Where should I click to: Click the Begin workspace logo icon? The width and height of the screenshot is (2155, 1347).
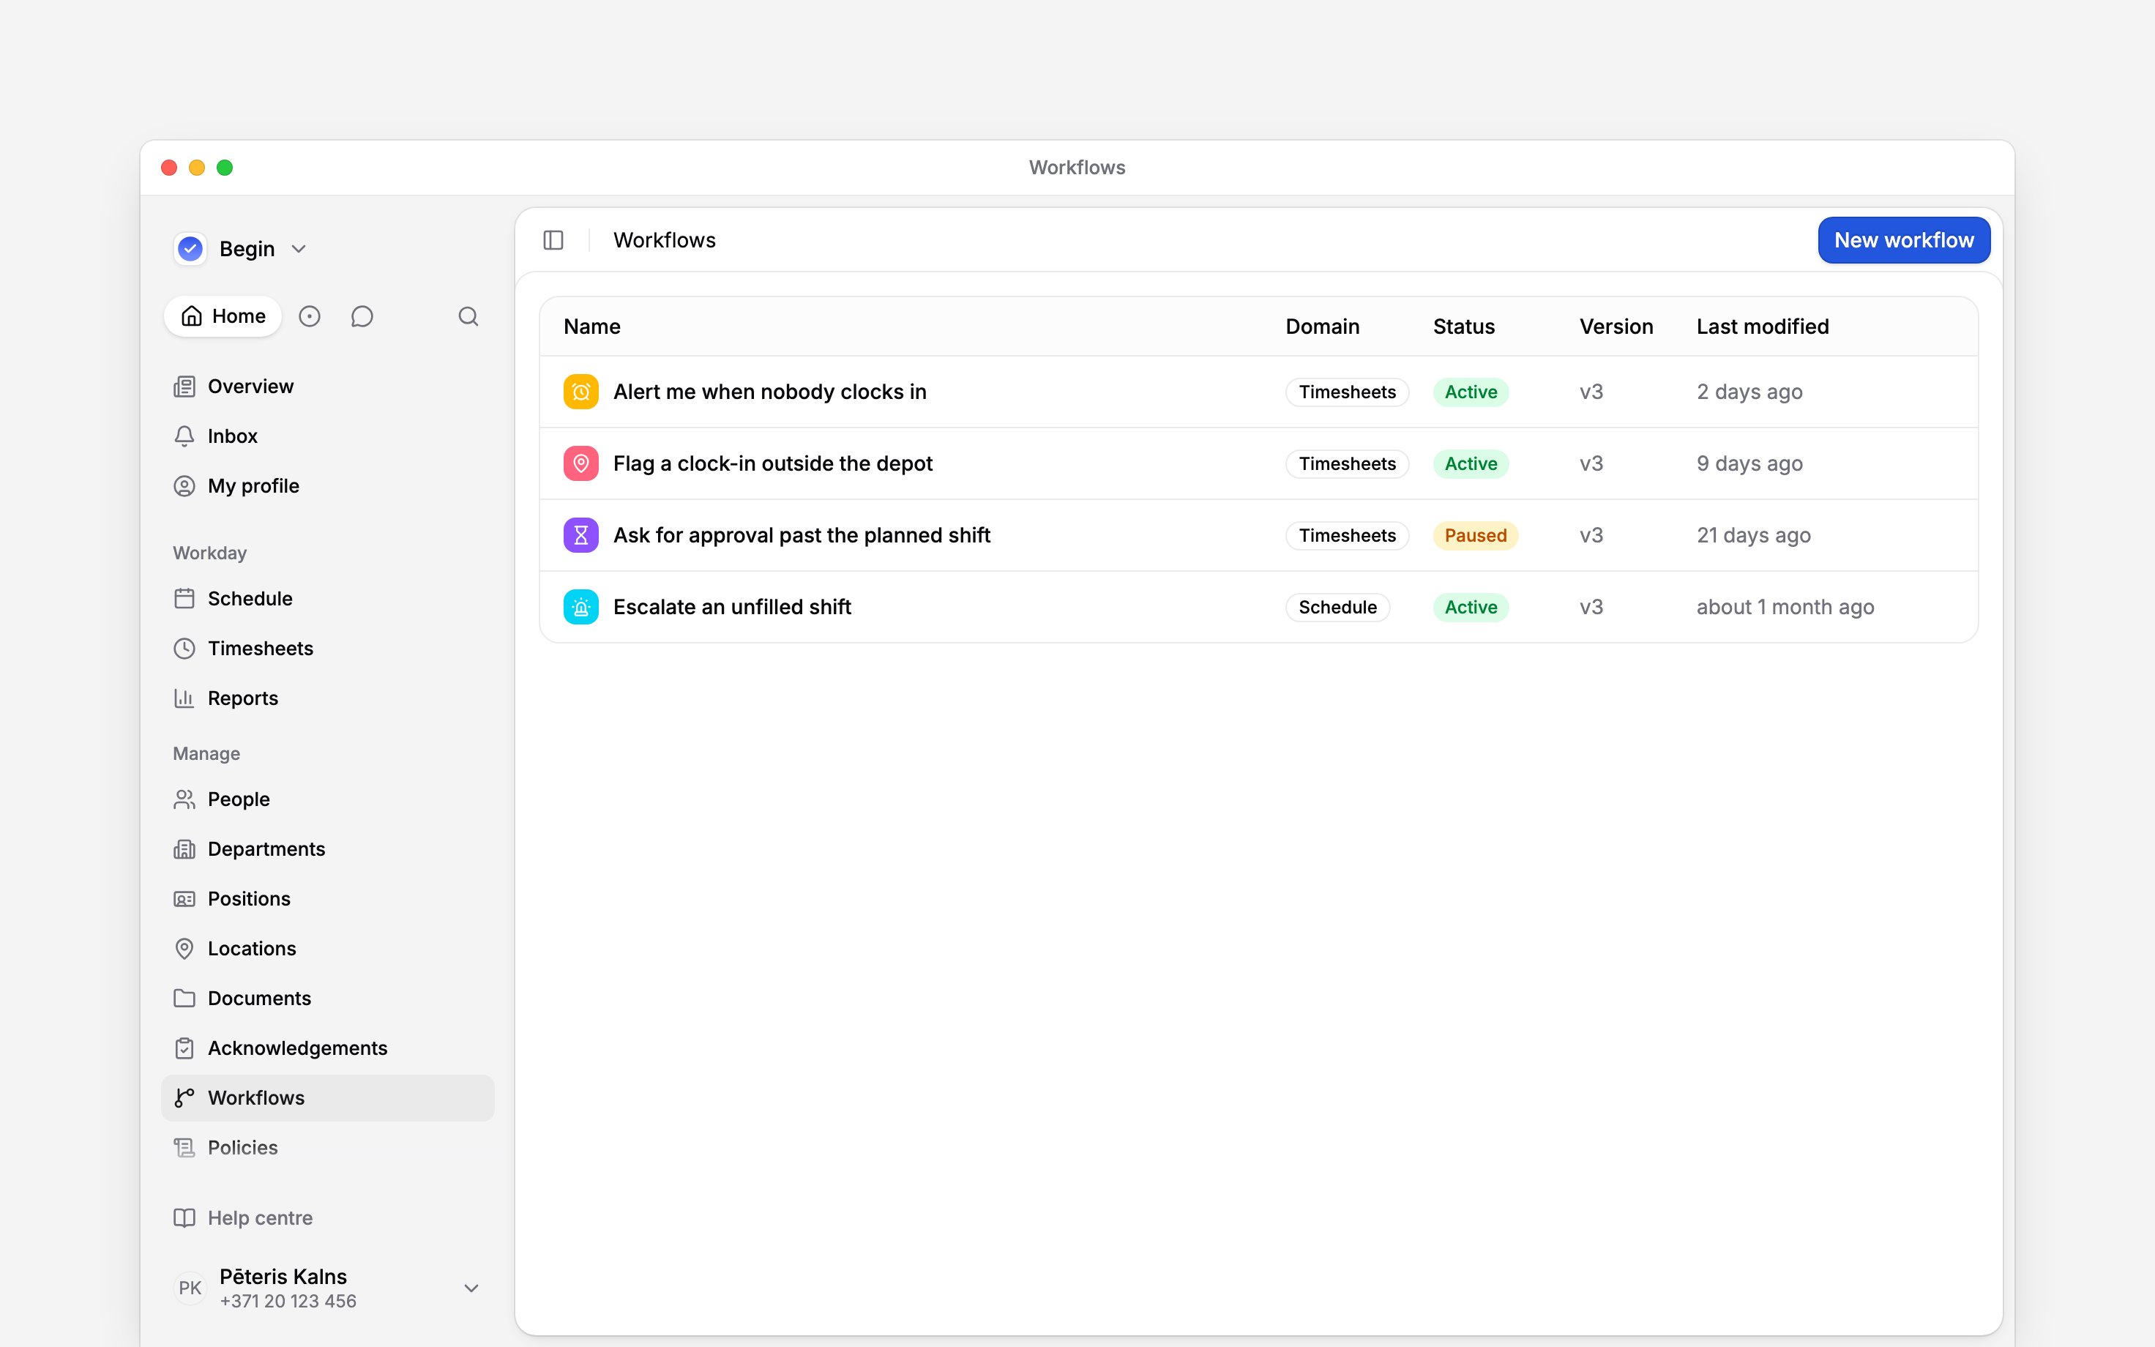click(190, 249)
